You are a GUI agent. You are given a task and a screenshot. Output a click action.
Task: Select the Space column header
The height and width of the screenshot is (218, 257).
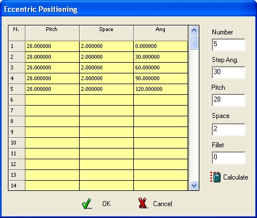coord(106,33)
